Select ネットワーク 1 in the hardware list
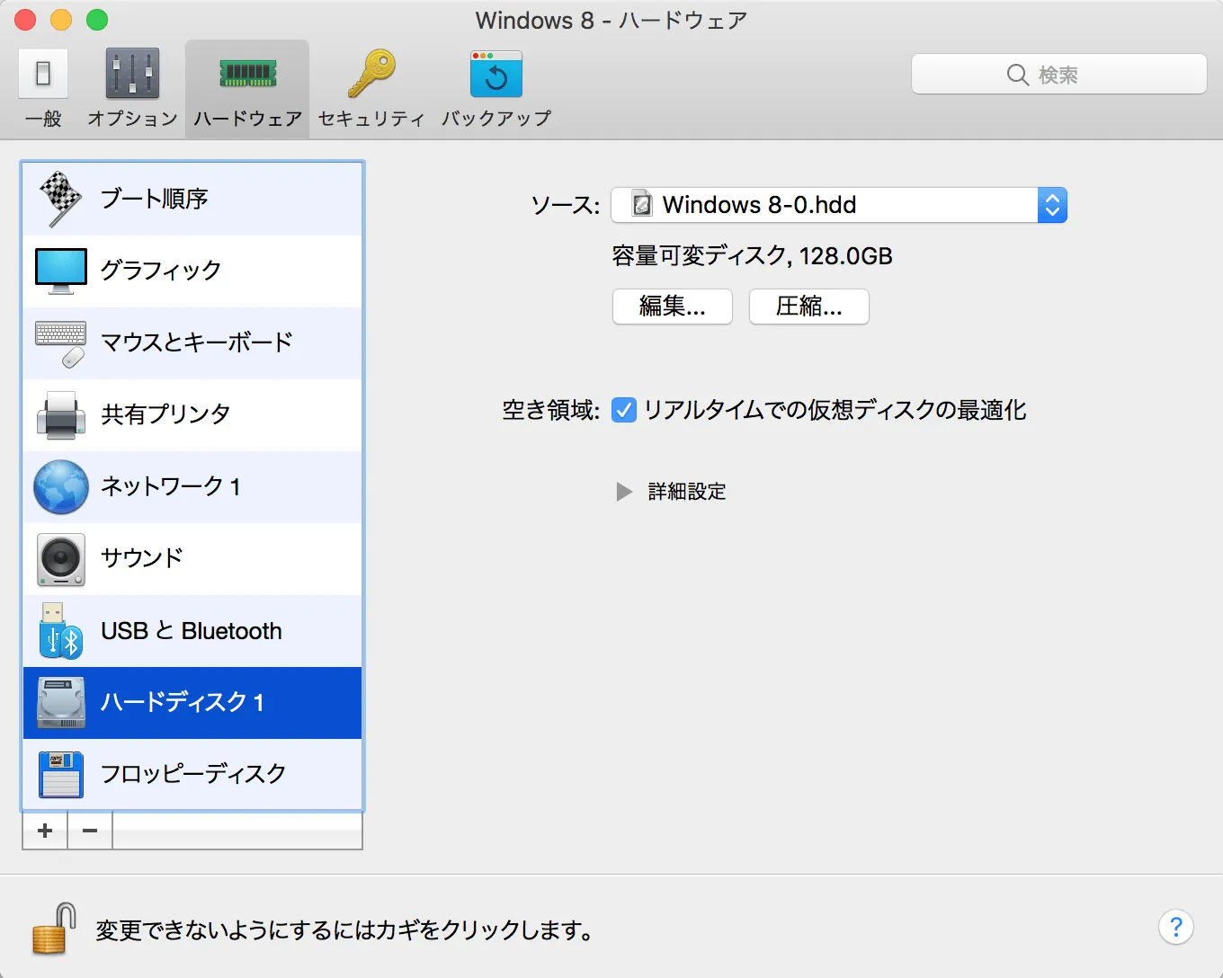Viewport: 1223px width, 978px height. (x=192, y=486)
